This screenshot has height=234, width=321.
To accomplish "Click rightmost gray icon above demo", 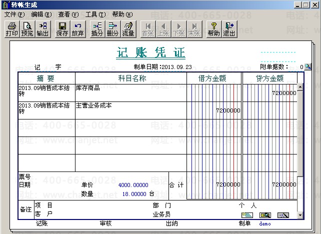I will 283,215.
